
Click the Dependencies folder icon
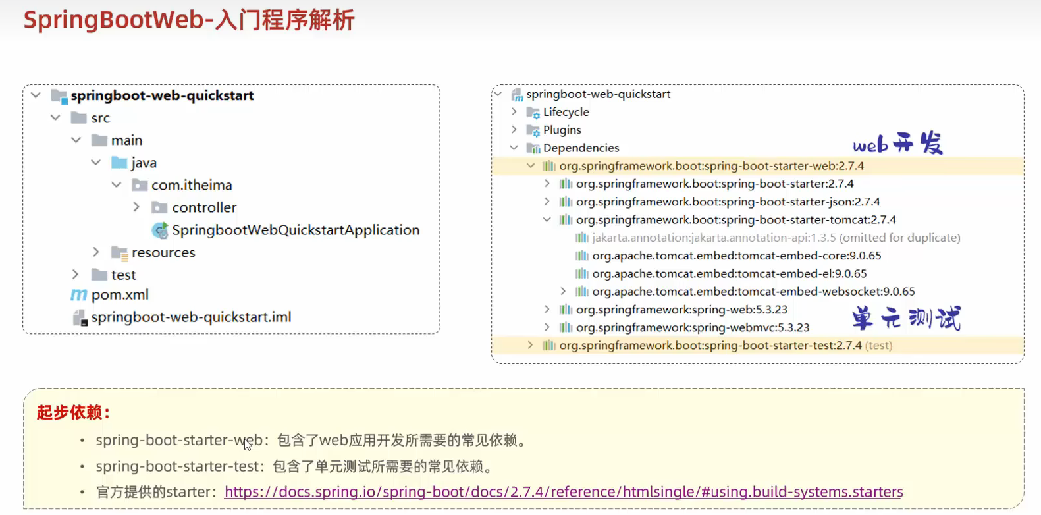pyautogui.click(x=533, y=148)
